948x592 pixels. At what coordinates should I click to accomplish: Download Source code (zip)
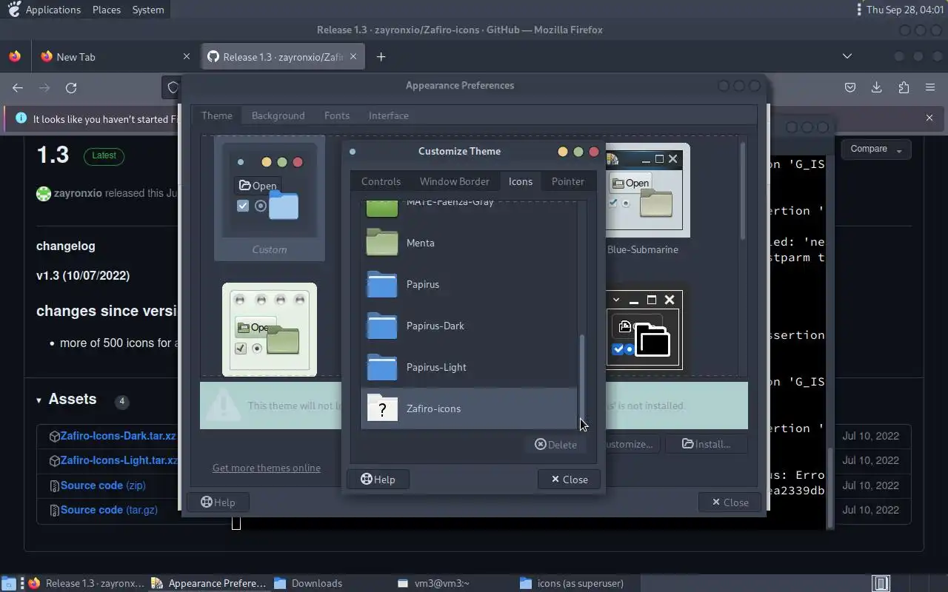click(x=103, y=485)
